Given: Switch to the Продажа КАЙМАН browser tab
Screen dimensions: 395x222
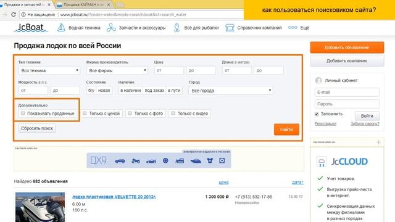Looking at the screenshot, I should (x=83, y=4).
